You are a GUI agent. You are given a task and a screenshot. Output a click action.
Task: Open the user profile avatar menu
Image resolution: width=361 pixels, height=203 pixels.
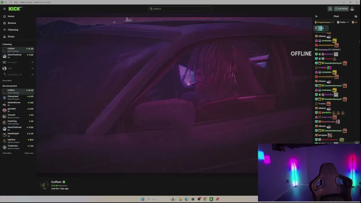pos(352,9)
